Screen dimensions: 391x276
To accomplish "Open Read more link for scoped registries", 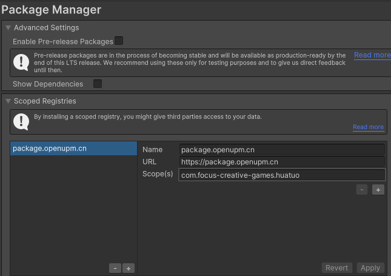I will [368, 127].
